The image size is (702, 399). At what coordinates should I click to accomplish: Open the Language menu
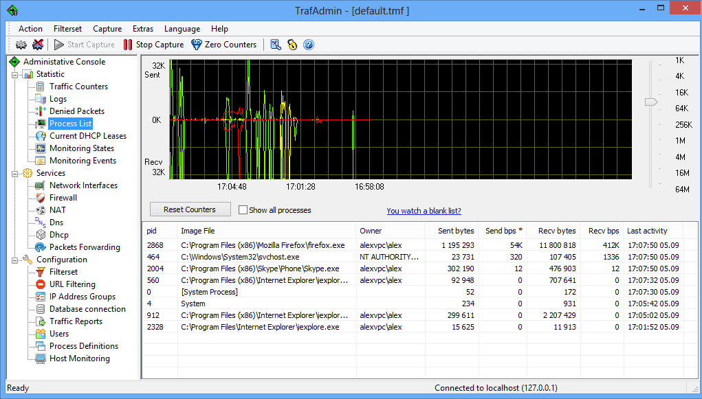[x=182, y=29]
